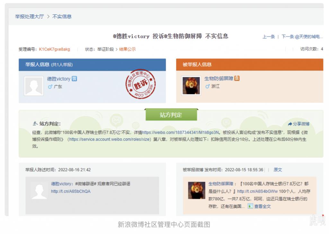329x234 pixels.
Task: Click the 举报处理大厅 breadcrumb link
Action: (x=30, y=16)
